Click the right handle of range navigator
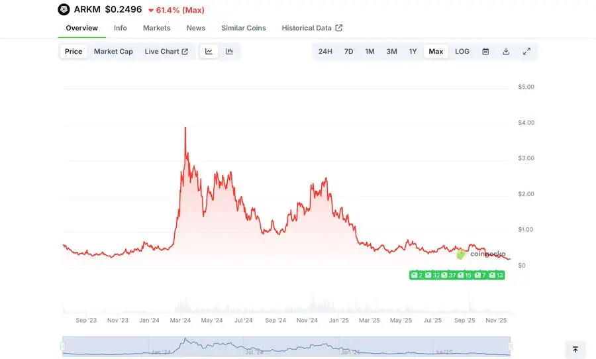The width and height of the screenshot is (596, 359). coord(511,346)
